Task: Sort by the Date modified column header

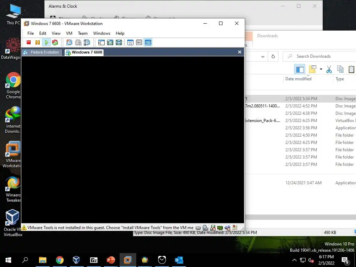Action: (298, 79)
